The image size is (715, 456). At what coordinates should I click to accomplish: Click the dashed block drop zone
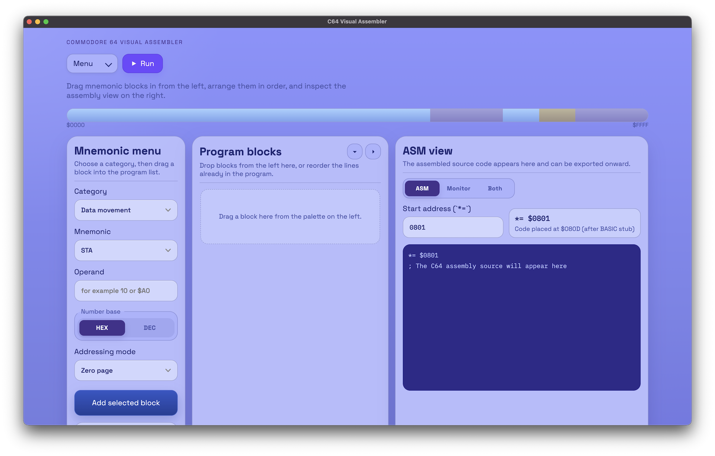(x=290, y=217)
